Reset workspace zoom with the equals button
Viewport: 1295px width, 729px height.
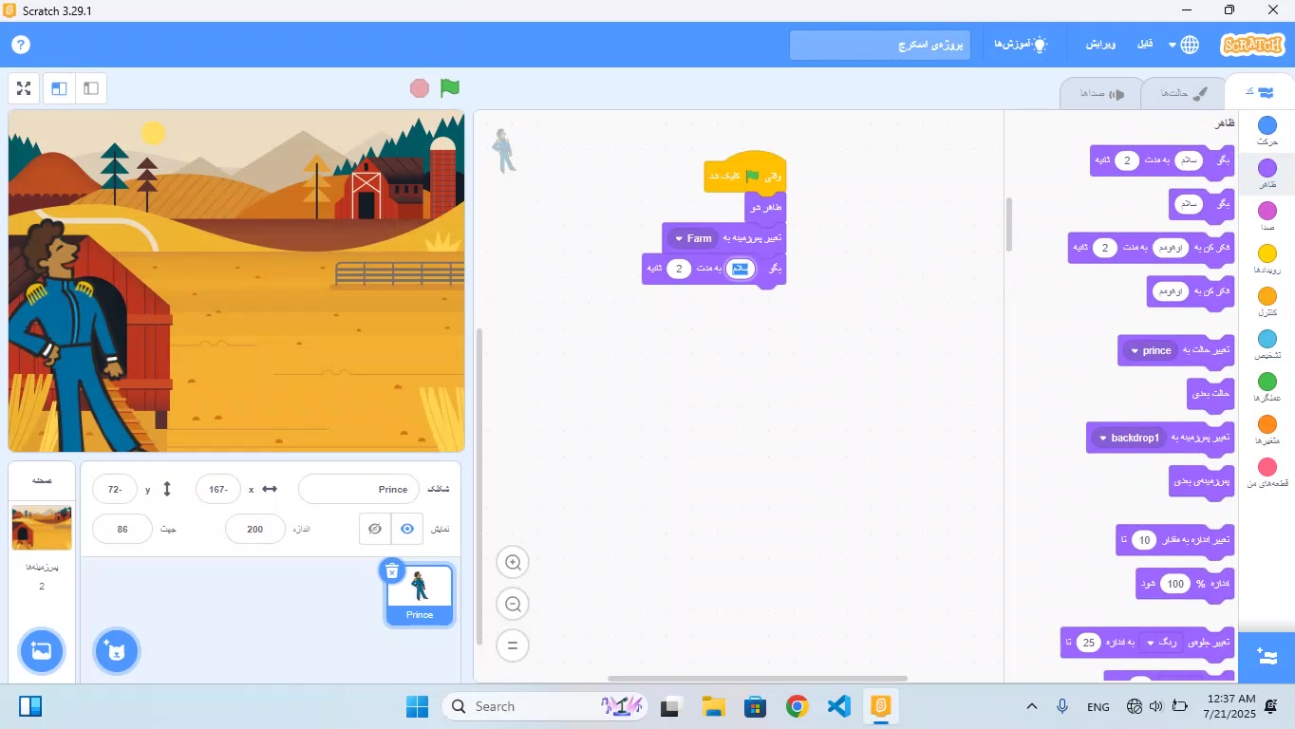(513, 645)
